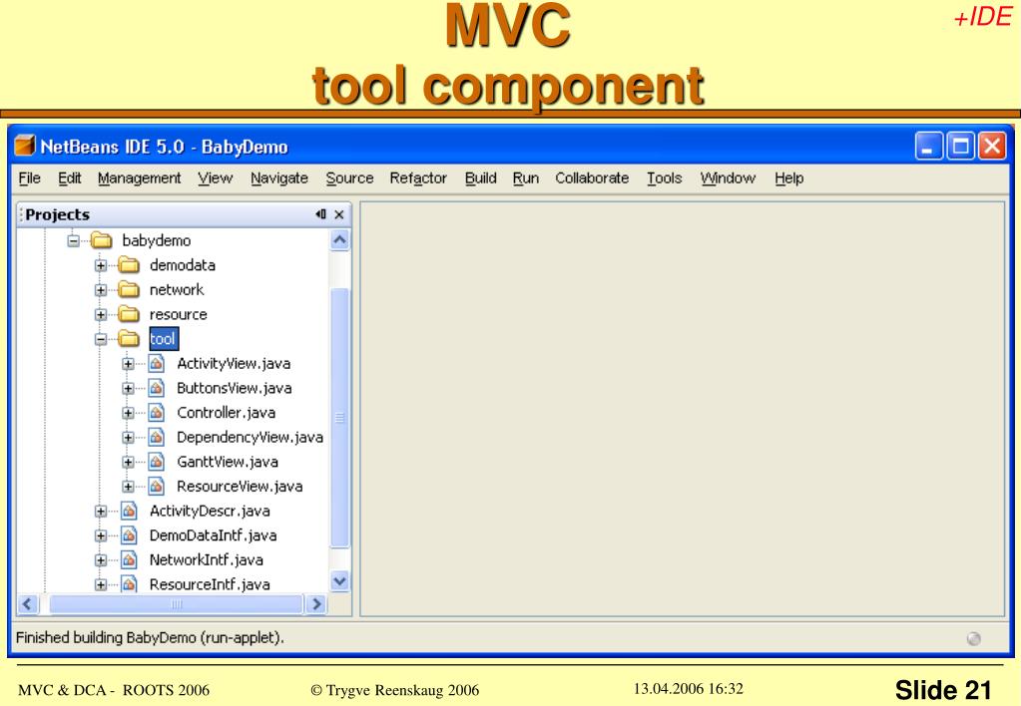
Task: Expand the demodata folder
Action: click(x=101, y=265)
